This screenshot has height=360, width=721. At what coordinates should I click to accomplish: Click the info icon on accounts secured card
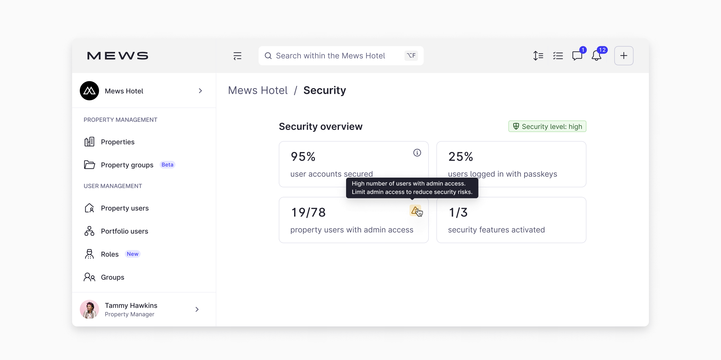click(x=417, y=153)
